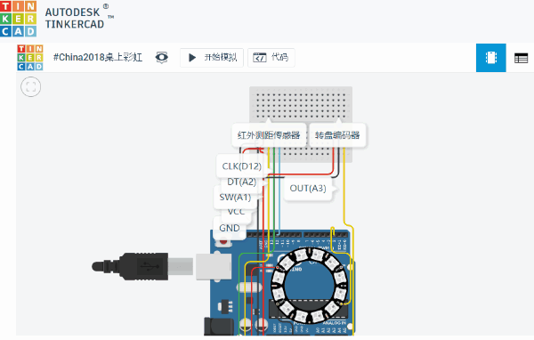Select the 转盘编码器 annotation label
The width and height of the screenshot is (534, 340).
337,135
